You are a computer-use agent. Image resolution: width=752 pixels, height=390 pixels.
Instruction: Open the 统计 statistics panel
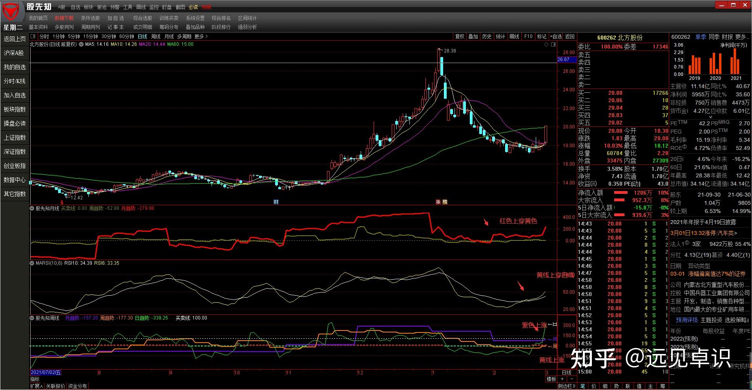click(x=501, y=36)
